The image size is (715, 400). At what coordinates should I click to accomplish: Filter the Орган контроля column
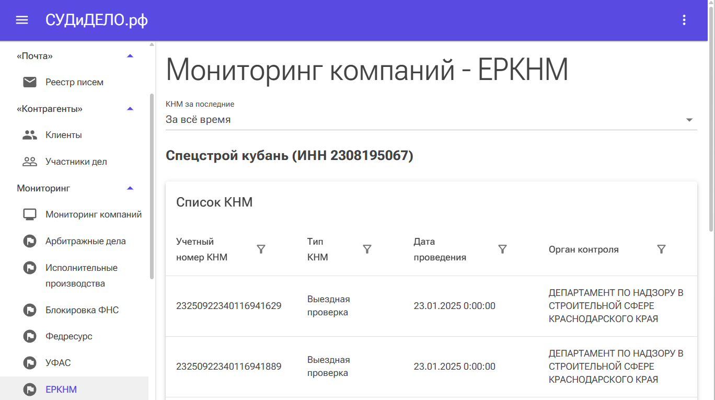point(661,249)
